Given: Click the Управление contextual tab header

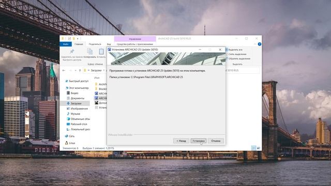Looking at the screenshot, I should click(x=135, y=39).
